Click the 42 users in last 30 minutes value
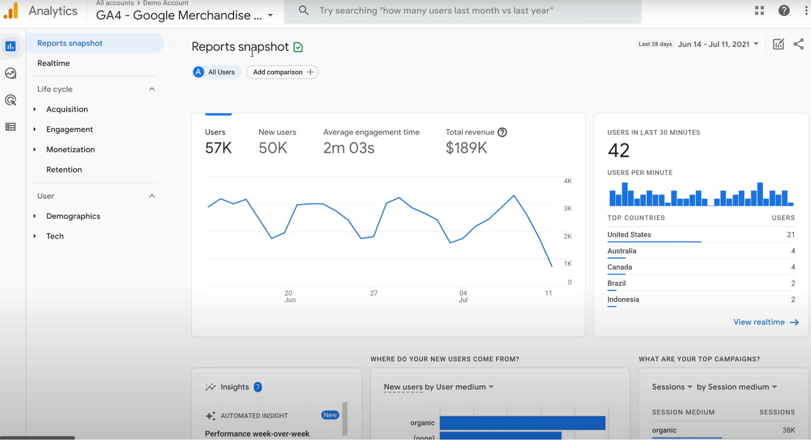The image size is (811, 440). 618,150
